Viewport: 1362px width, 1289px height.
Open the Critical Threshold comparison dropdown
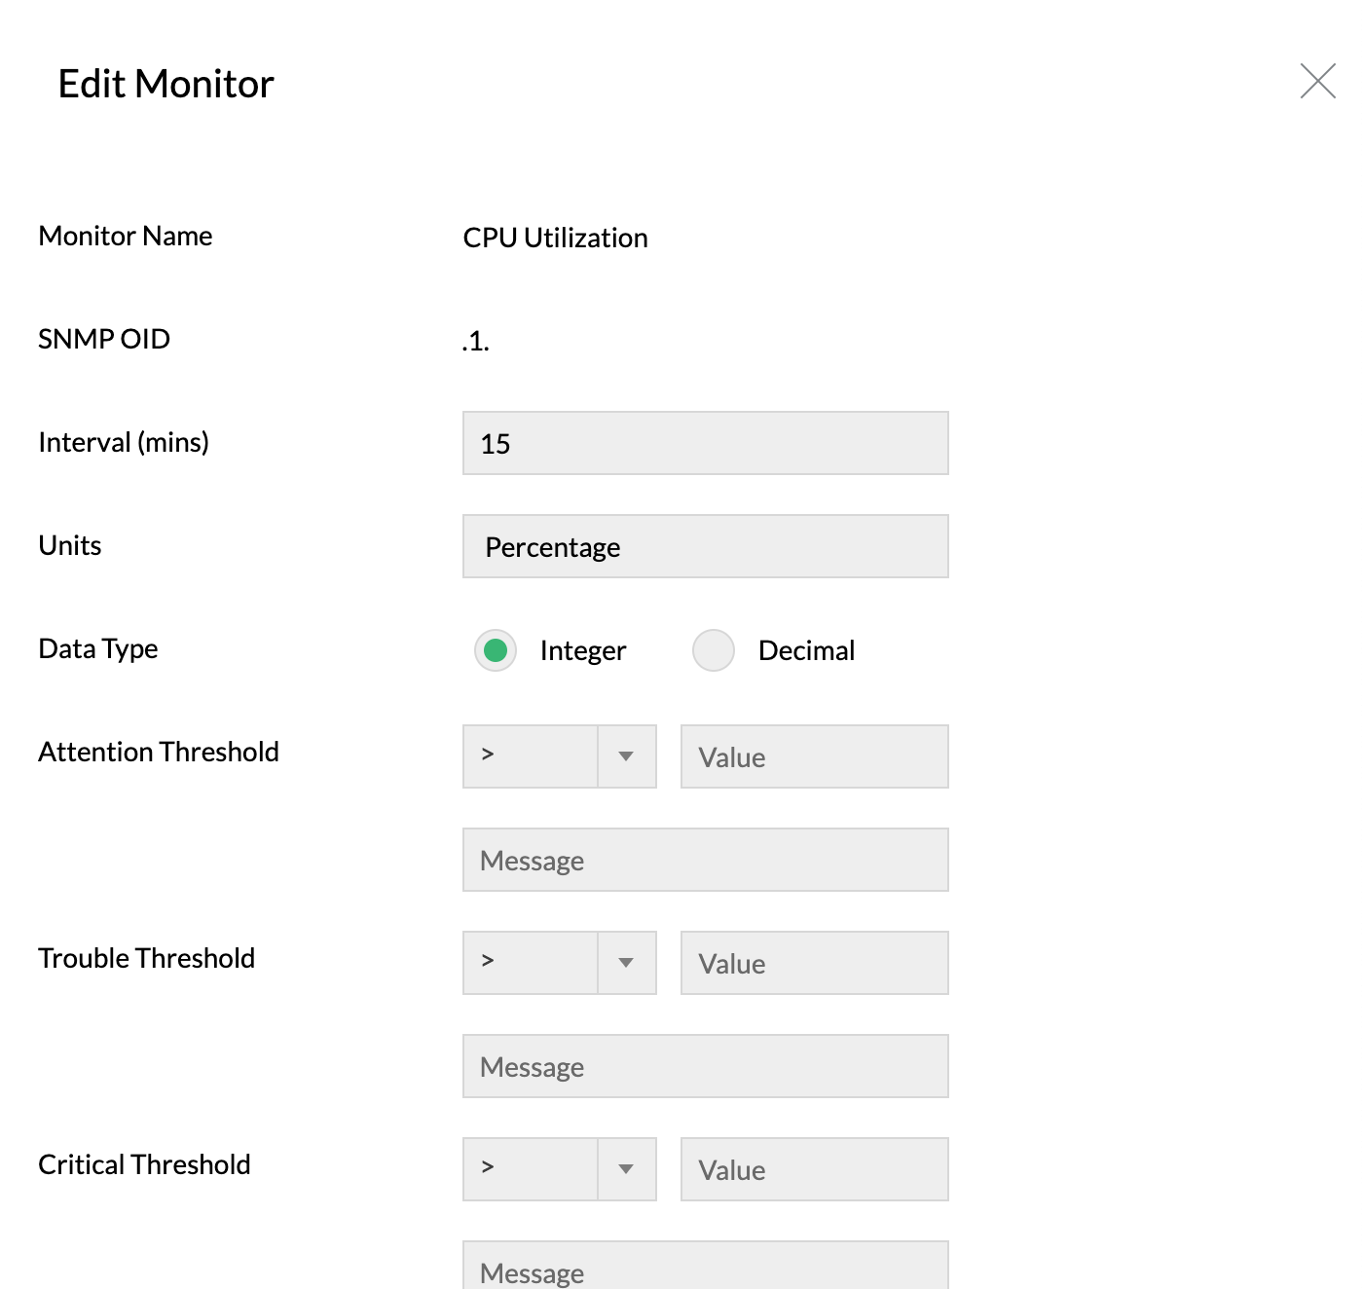(627, 1169)
